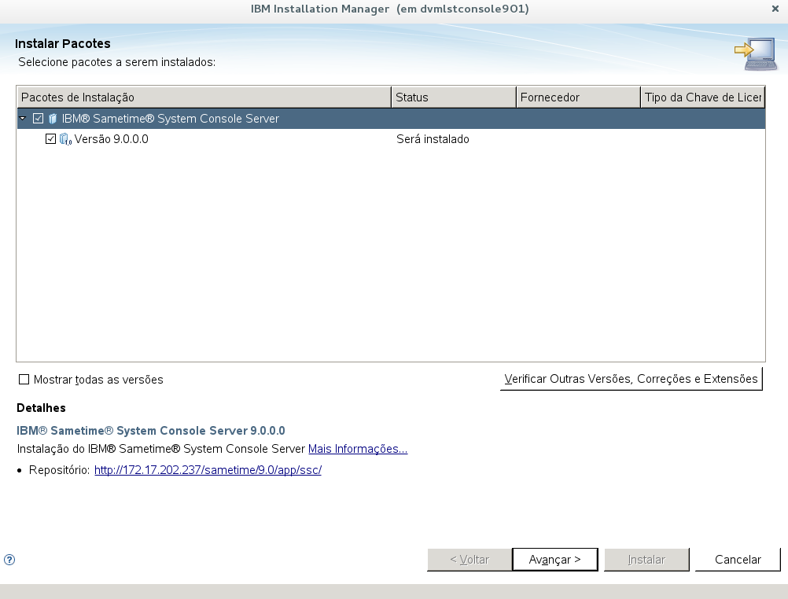Open the Mais Informações link

tap(358, 449)
